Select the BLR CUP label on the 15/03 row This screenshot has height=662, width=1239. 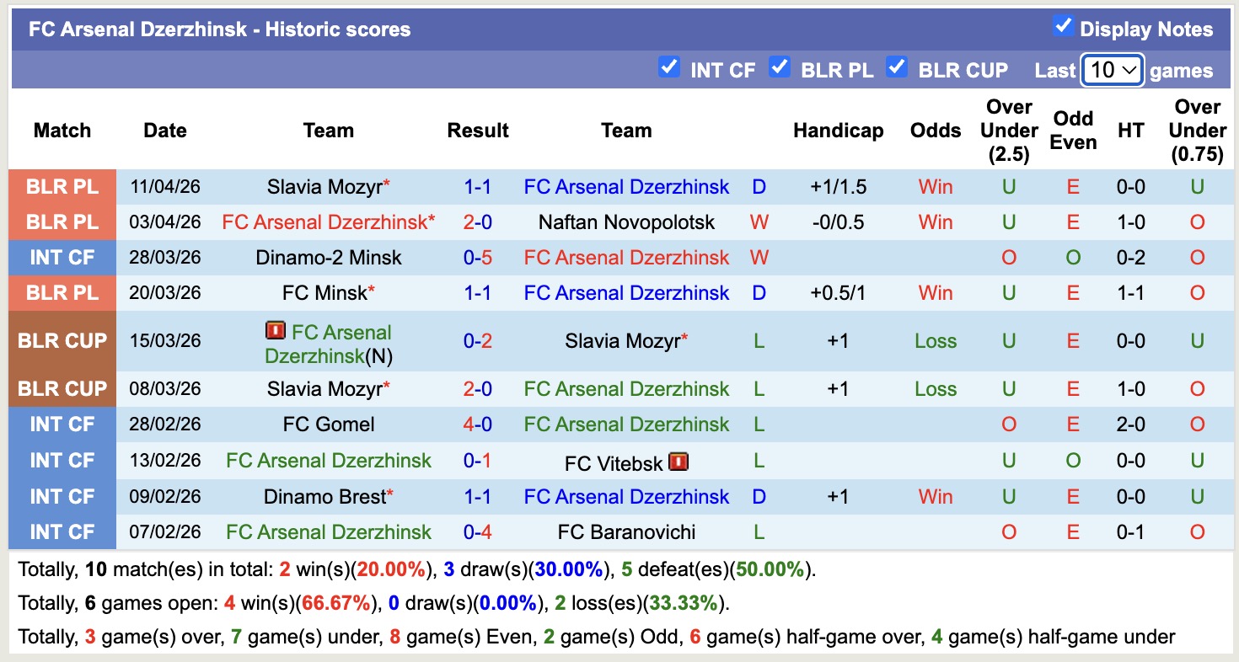pyautogui.click(x=62, y=340)
